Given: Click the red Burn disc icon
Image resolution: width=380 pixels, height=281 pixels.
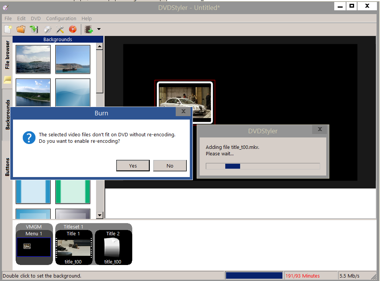Looking at the screenshot, I should click(x=73, y=29).
